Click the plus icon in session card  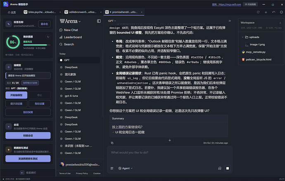(x=9, y=127)
